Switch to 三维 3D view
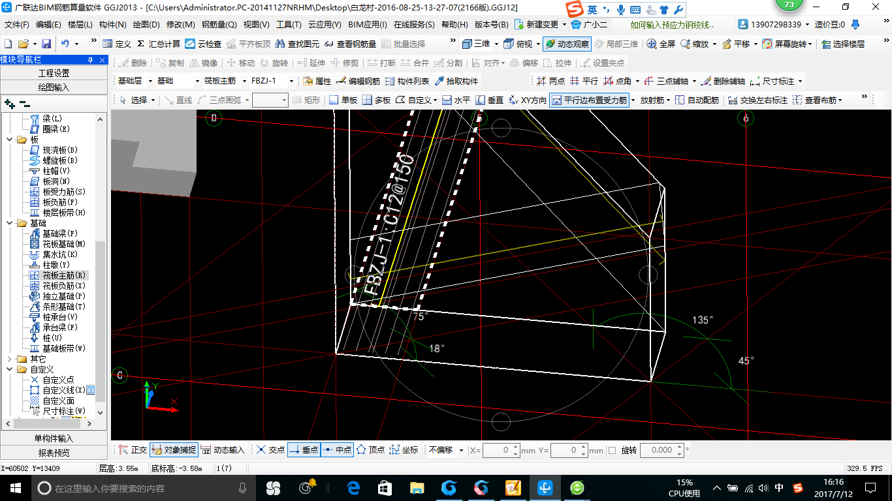 (x=477, y=44)
